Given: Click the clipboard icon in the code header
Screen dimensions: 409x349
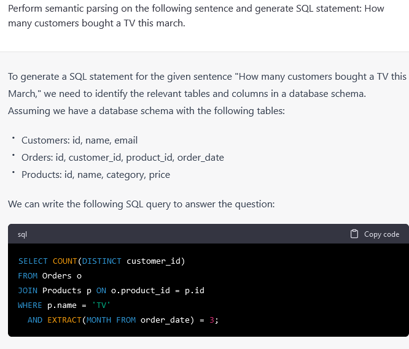Looking at the screenshot, I should point(354,234).
